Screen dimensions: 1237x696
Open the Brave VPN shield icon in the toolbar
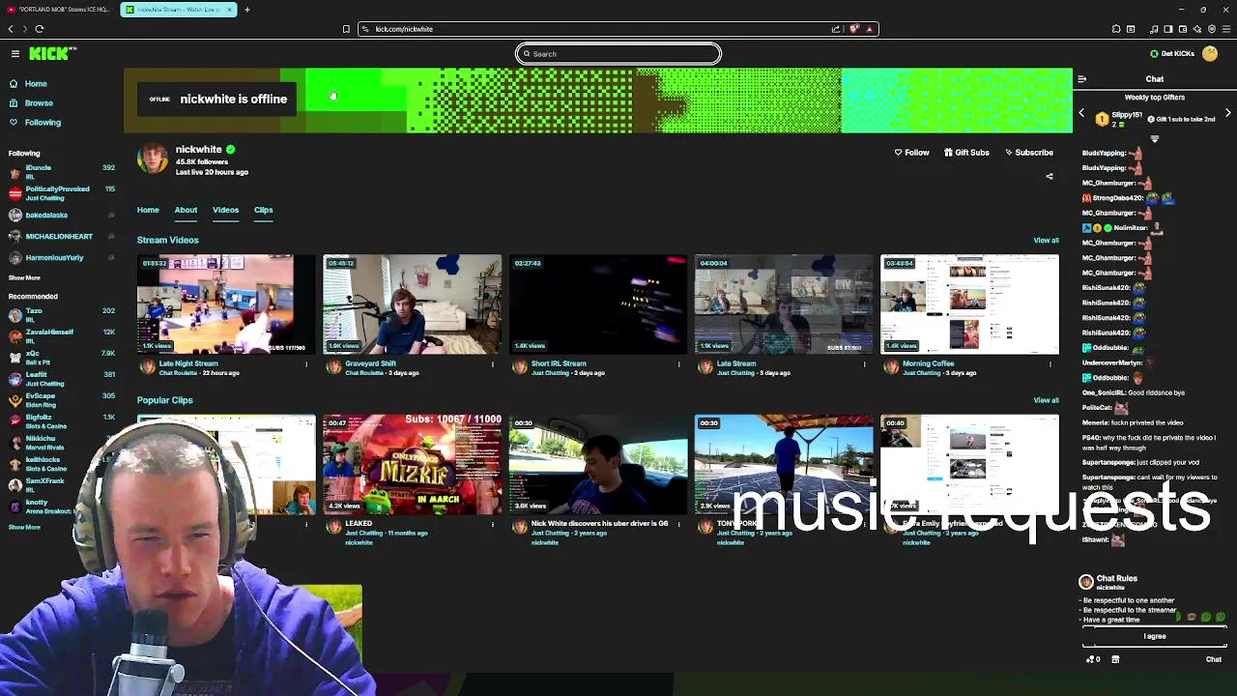point(1212,29)
